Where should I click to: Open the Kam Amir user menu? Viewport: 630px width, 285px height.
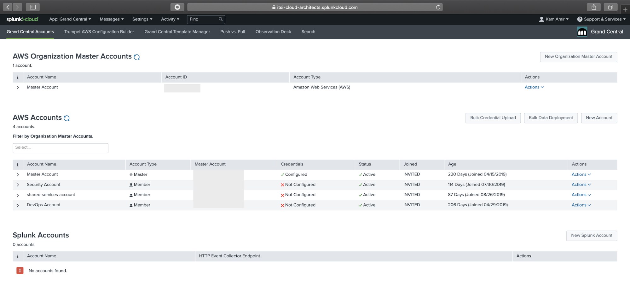pos(554,19)
